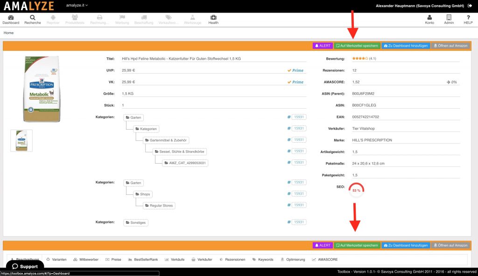
Task: Click the product title text field
Action: click(x=214, y=59)
